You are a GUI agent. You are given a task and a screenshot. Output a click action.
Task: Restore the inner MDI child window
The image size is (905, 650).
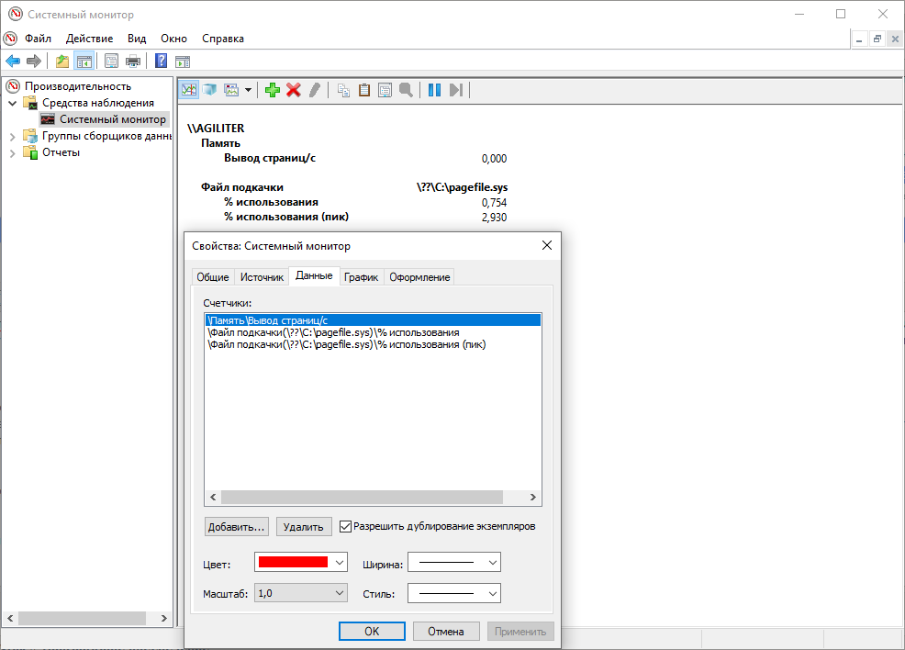point(877,39)
